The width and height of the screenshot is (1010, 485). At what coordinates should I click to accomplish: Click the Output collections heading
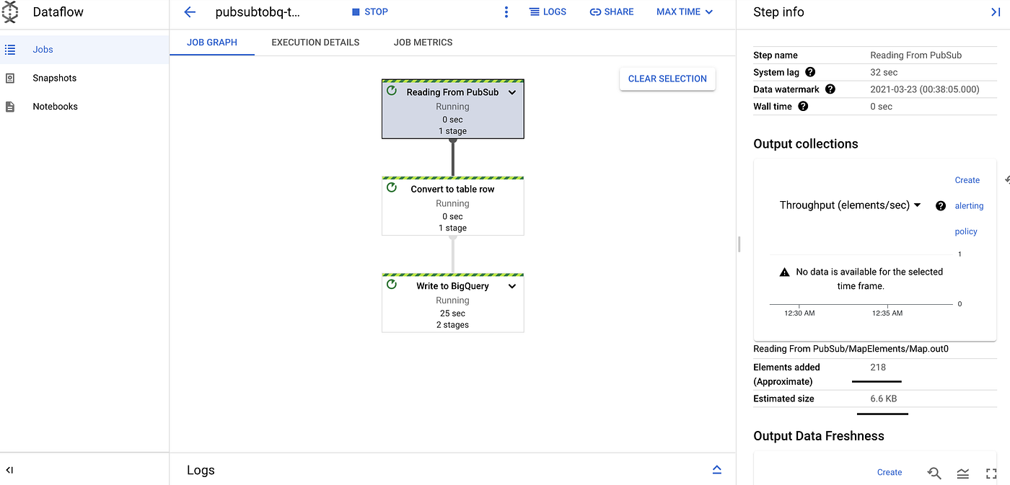click(x=806, y=144)
